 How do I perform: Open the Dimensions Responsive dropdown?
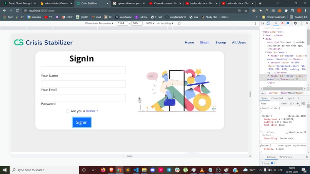point(99,23)
